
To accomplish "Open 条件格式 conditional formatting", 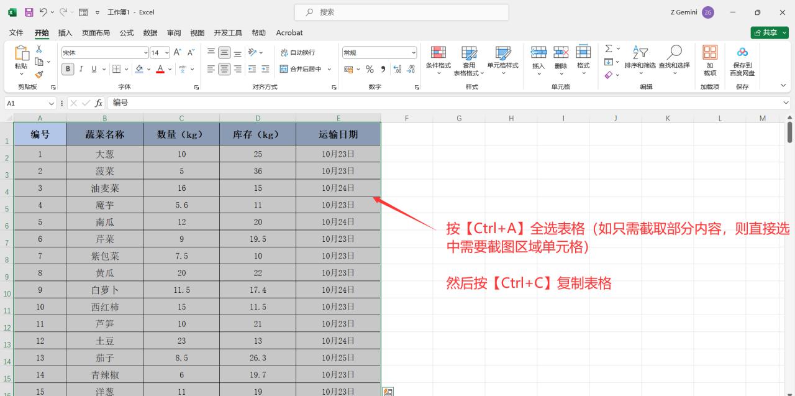I will (x=438, y=60).
